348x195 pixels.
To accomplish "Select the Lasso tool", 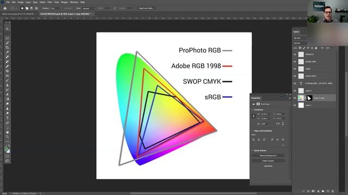I will pos(7,38).
